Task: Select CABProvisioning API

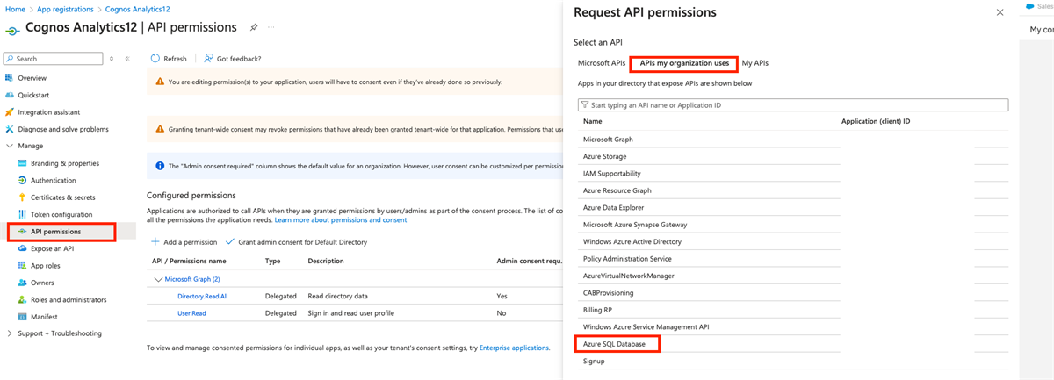Action: (608, 293)
